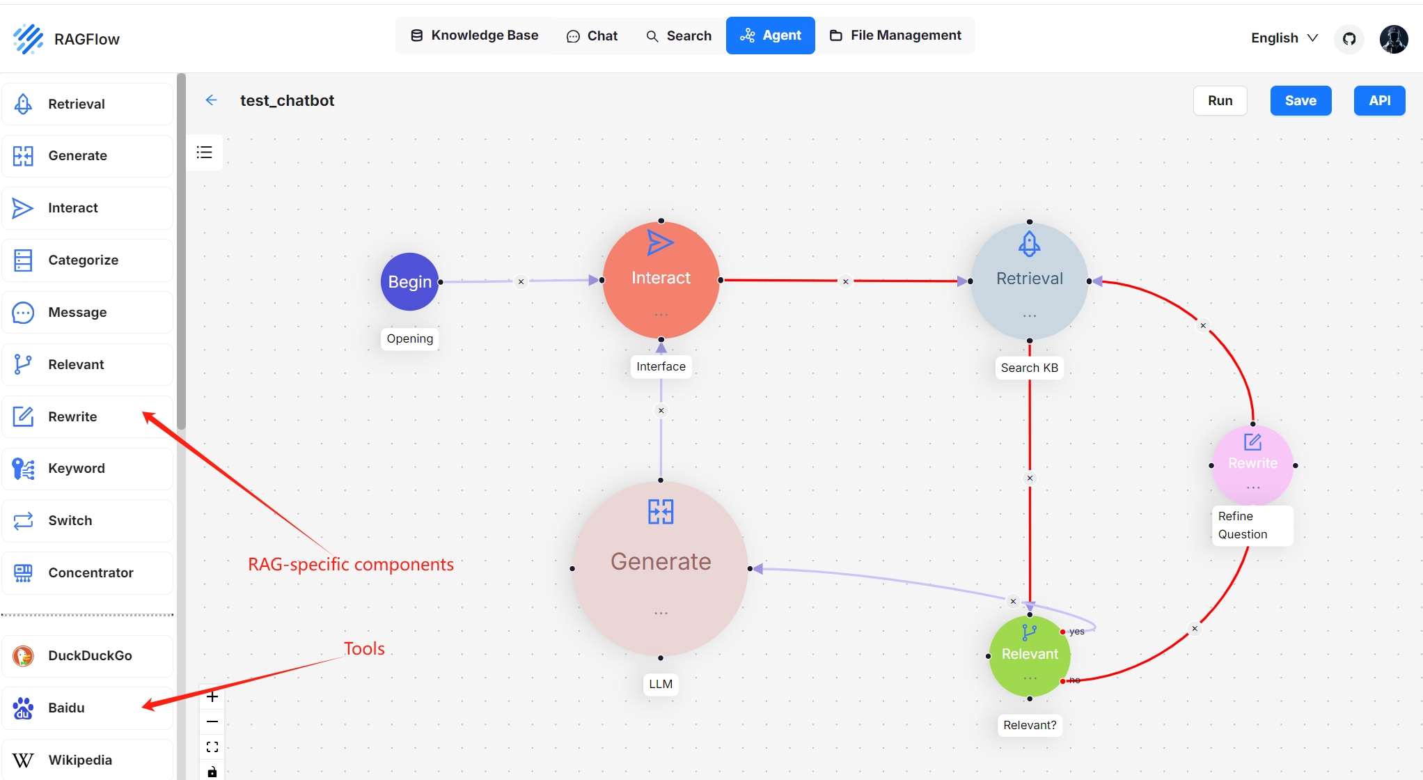Delete the edge between Begin and Interact
The height and width of the screenshot is (780, 1423).
521,282
